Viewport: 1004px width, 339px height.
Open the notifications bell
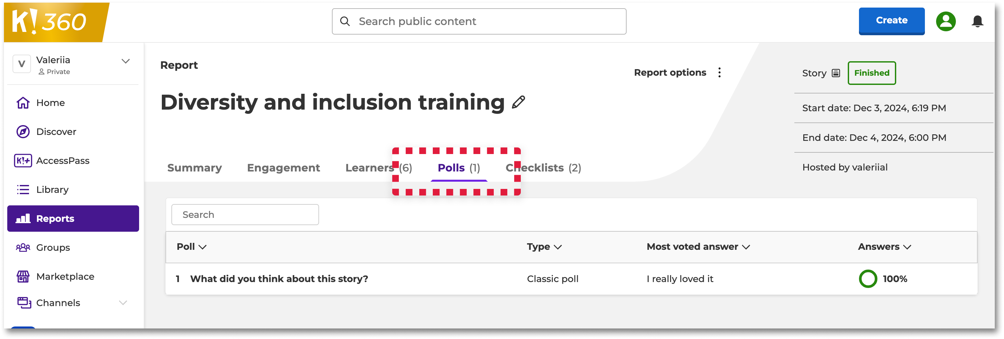click(977, 21)
